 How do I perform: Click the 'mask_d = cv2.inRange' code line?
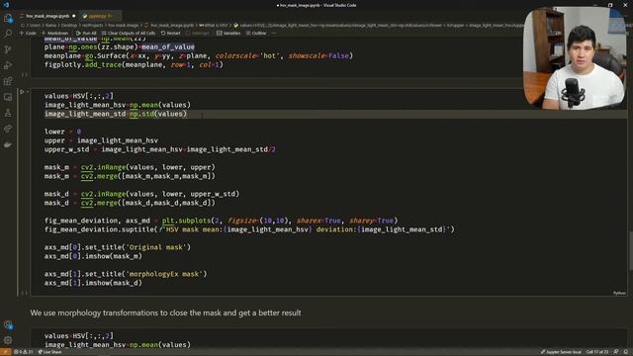(141, 194)
